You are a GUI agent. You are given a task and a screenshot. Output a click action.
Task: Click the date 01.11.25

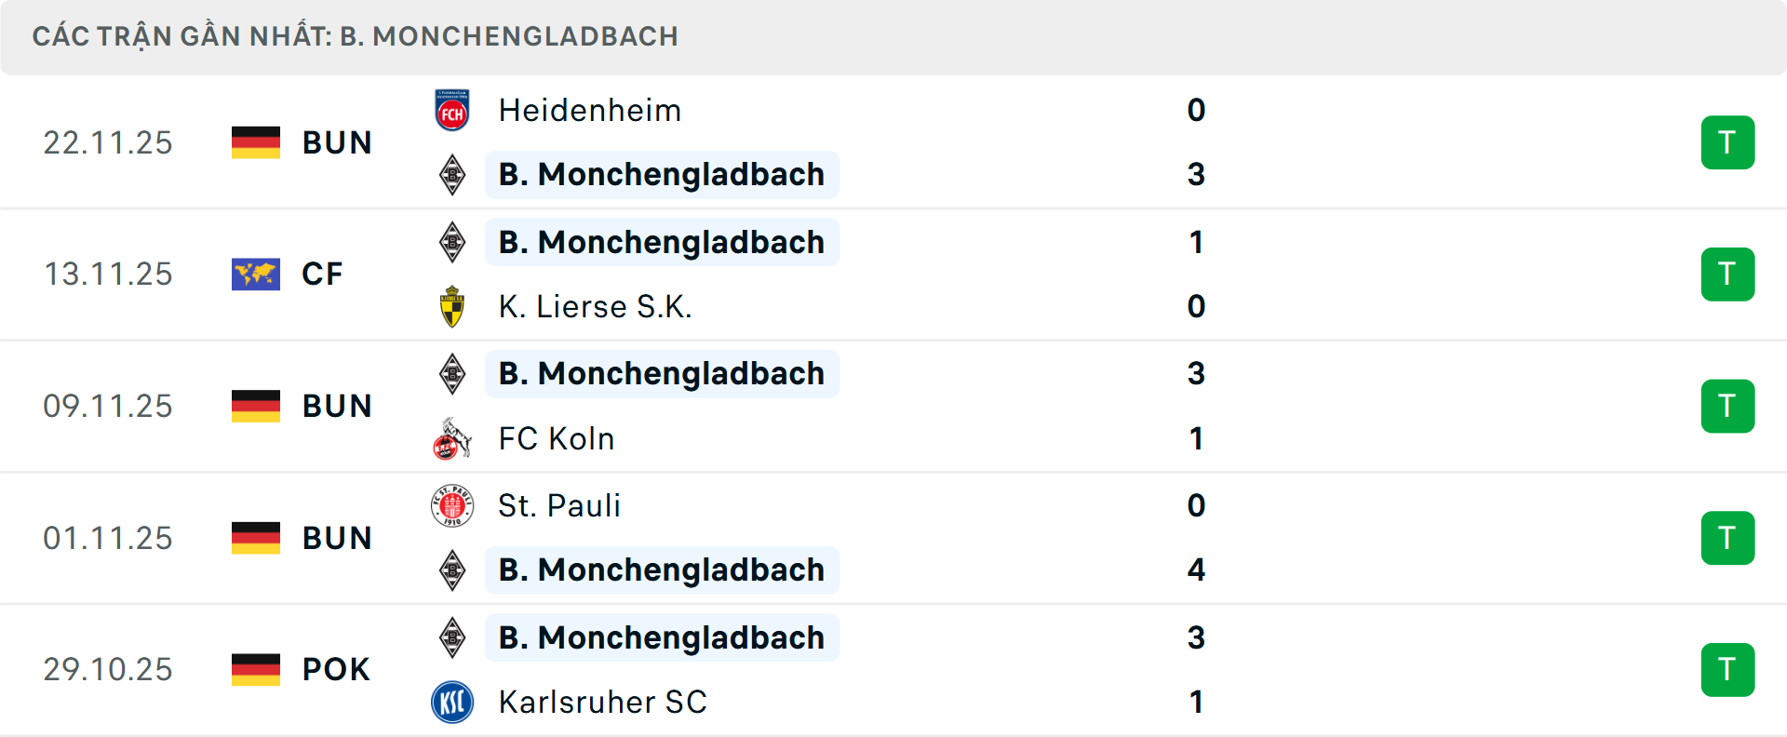point(108,537)
